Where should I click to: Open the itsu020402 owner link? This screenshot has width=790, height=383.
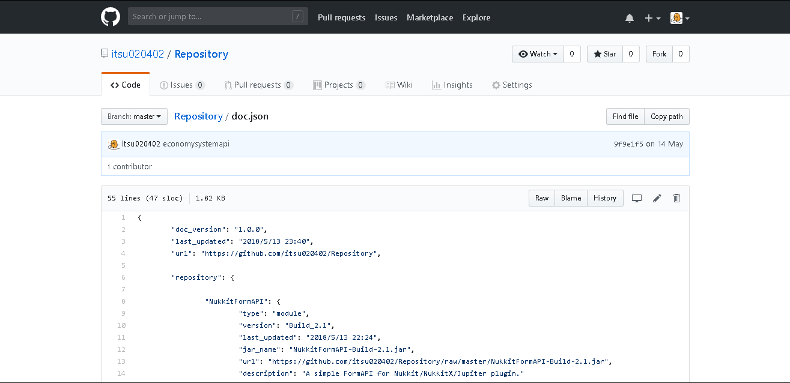[x=138, y=54]
